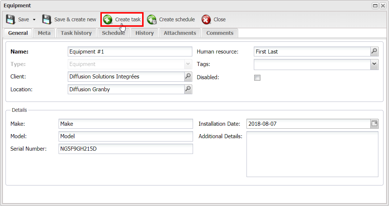
Task: Click the Create schedule button
Action: click(171, 19)
